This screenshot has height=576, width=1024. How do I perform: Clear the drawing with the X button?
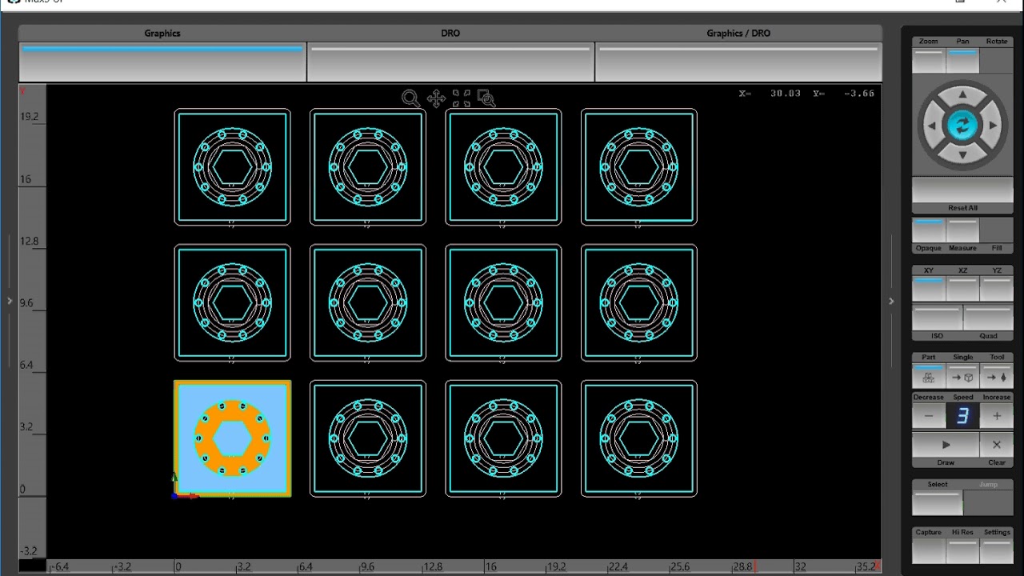[997, 445]
